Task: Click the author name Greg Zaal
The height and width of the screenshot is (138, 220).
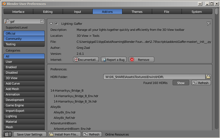Action: point(83,48)
